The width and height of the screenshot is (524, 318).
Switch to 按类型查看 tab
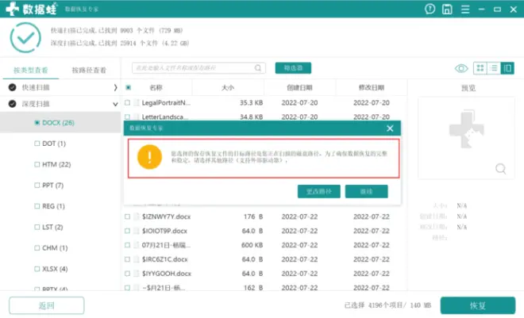click(31, 70)
